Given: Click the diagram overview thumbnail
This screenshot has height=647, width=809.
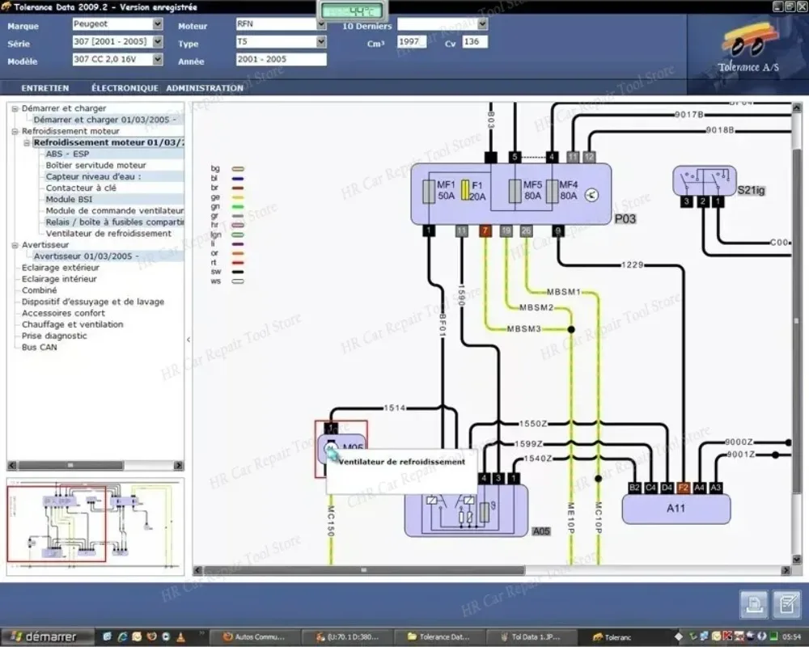Looking at the screenshot, I should click(x=95, y=526).
